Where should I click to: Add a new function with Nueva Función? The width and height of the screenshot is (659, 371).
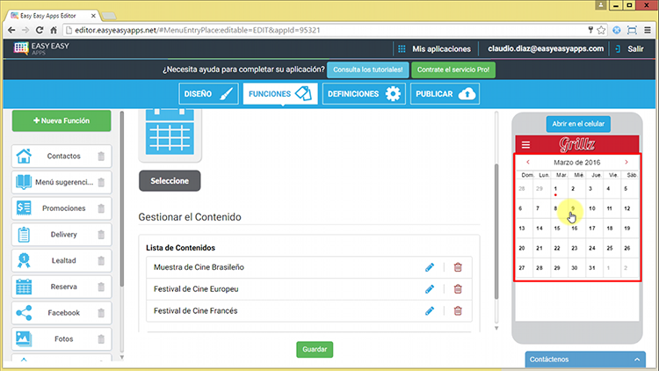point(62,120)
